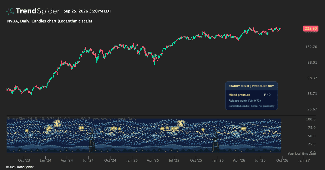
Task: Click the ©2026 TrendSpider copyright text
Action: pyautogui.click(x=20, y=167)
